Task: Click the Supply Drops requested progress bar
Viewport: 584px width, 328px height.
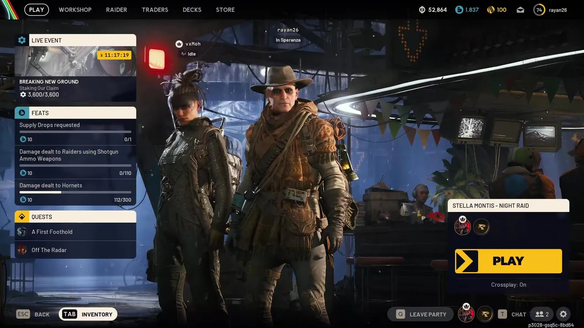Action: (x=75, y=132)
